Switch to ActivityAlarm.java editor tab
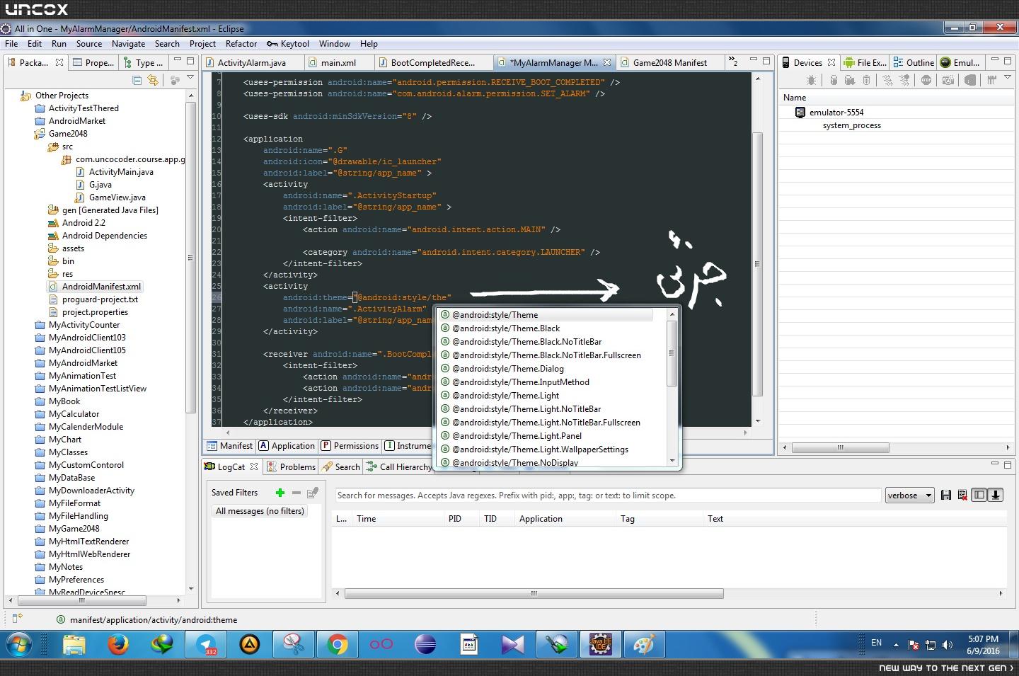 [x=252, y=63]
